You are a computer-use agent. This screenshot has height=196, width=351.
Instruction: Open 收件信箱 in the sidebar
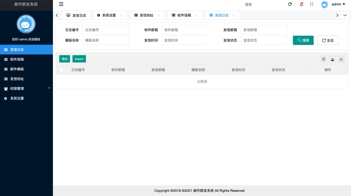tap(26, 59)
